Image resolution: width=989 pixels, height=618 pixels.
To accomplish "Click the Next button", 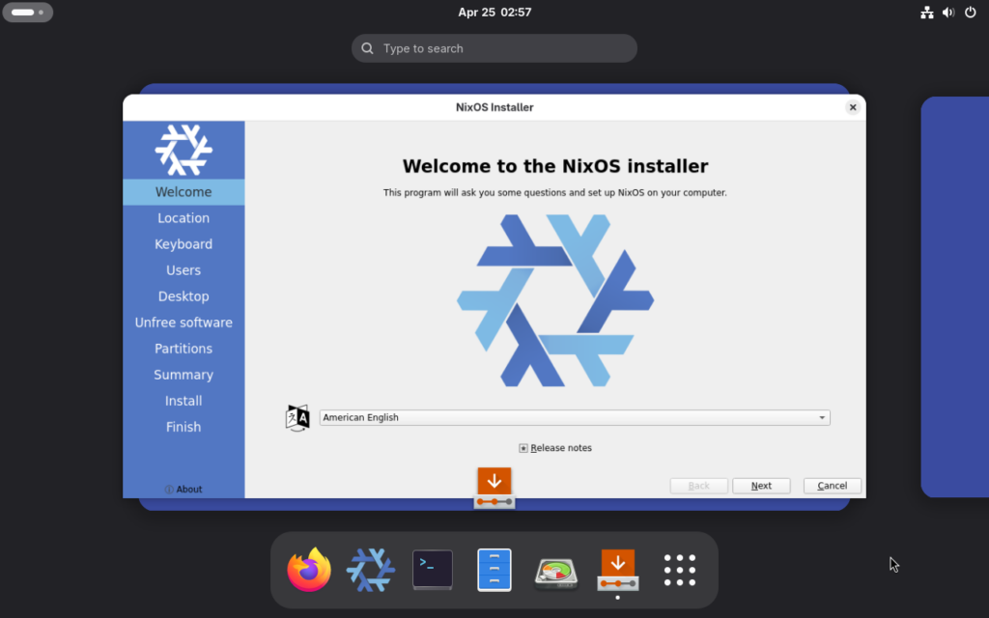I will click(x=761, y=486).
